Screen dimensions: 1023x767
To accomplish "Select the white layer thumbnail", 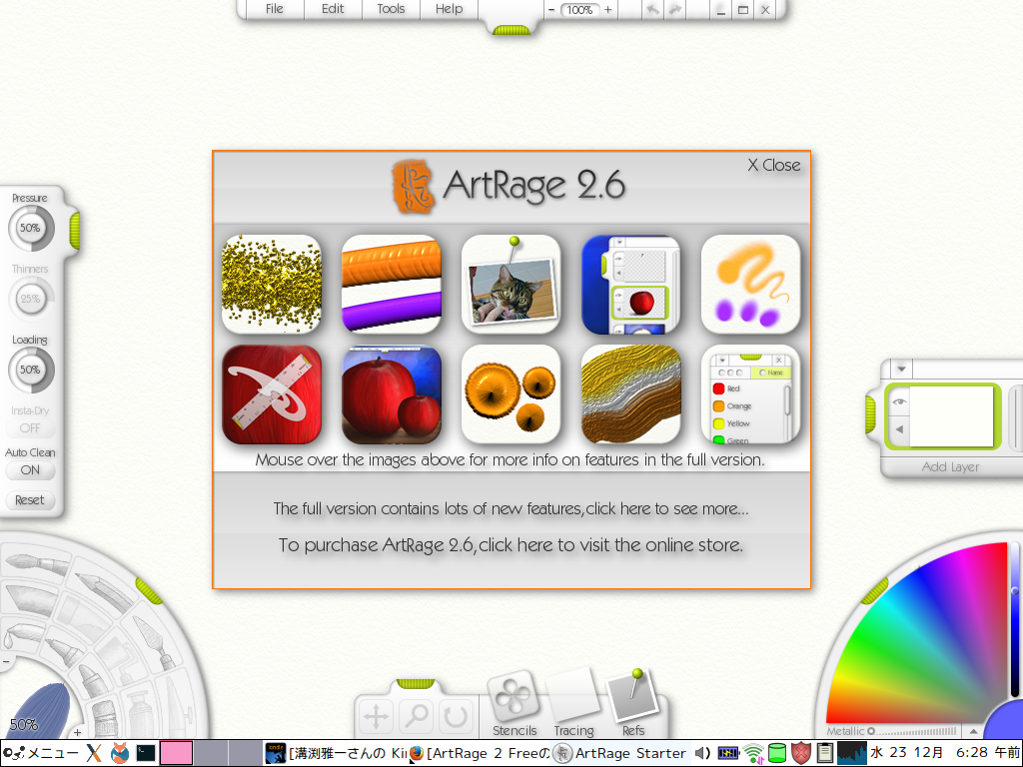I will (951, 416).
